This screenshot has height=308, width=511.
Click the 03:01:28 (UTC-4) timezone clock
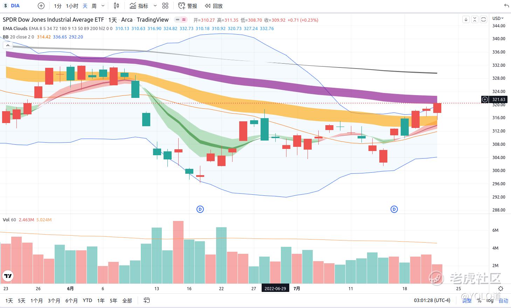(x=432, y=300)
